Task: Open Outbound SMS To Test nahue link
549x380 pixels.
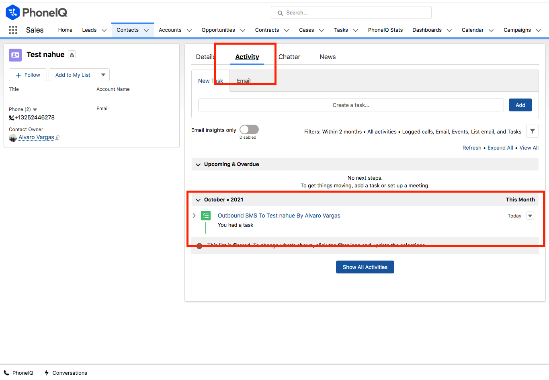Action: [x=279, y=216]
